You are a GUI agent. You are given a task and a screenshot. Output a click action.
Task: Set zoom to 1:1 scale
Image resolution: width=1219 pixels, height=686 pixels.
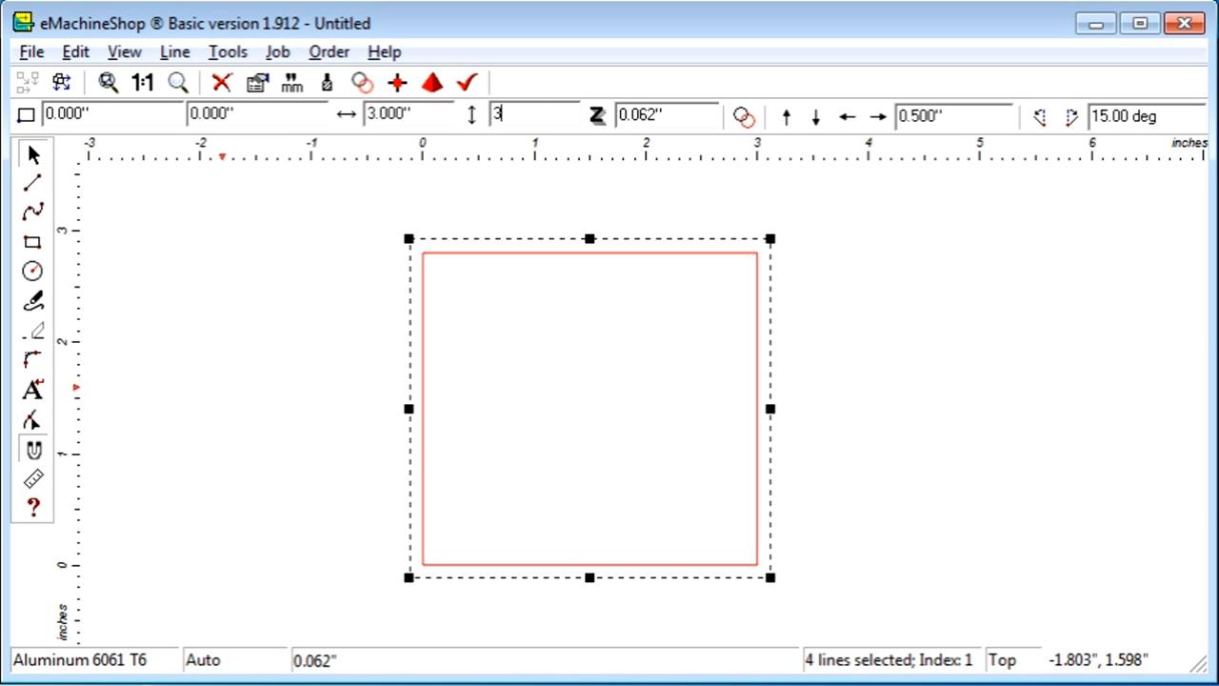point(142,83)
